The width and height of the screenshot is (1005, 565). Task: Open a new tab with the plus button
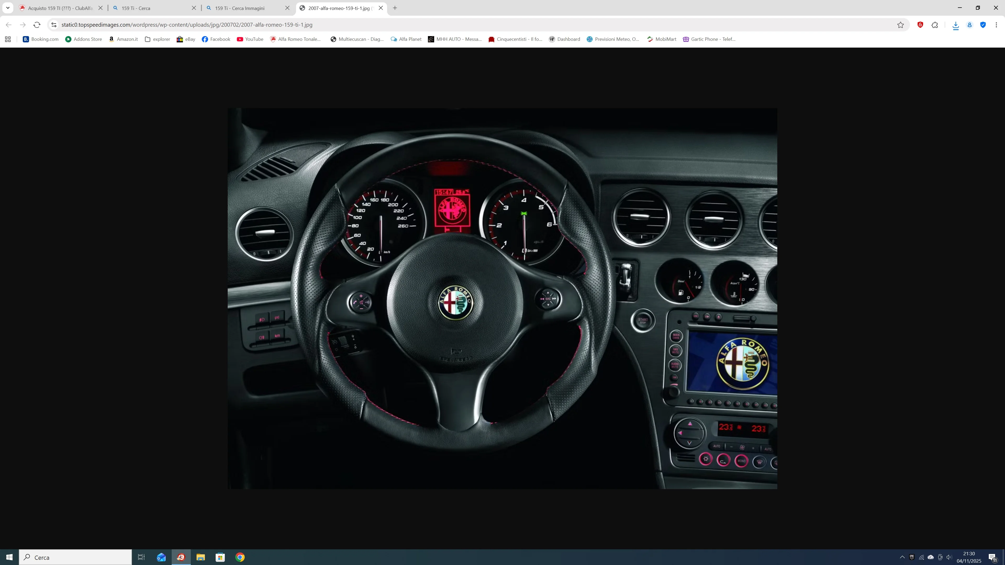click(x=394, y=8)
